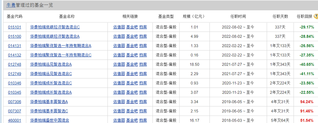Screen dimensions: 318x123
Task: Click the 任职回报 column header
Action: 304,16
